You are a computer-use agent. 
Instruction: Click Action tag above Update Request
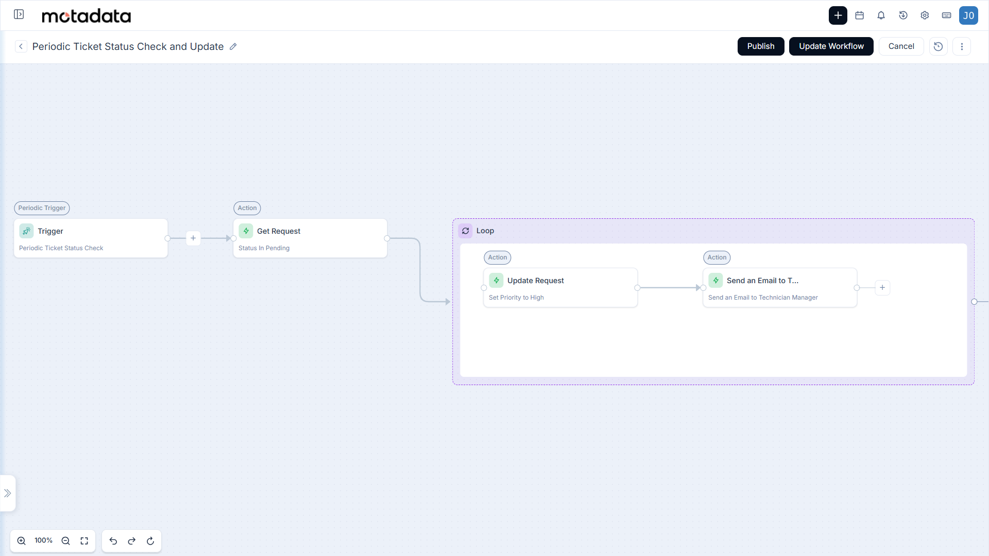coord(498,257)
